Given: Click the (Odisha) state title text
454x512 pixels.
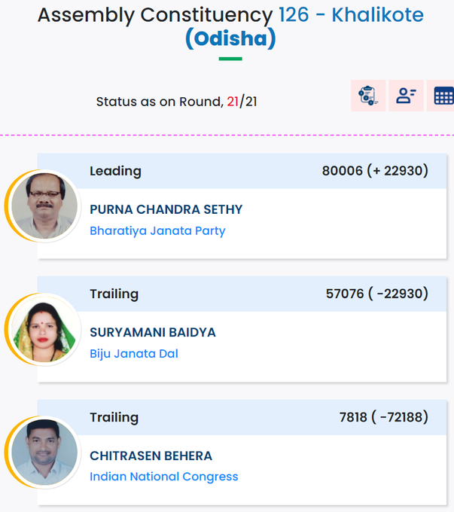Looking at the screenshot, I should pos(230,38).
